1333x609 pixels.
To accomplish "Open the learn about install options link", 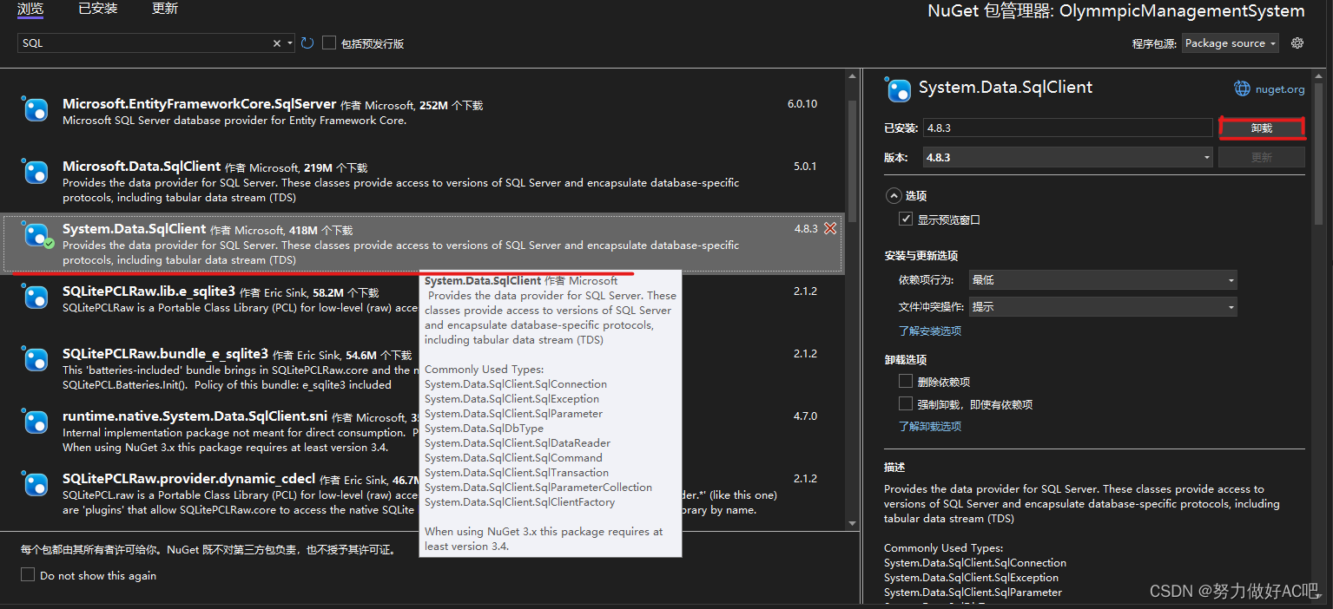I will click(x=929, y=331).
